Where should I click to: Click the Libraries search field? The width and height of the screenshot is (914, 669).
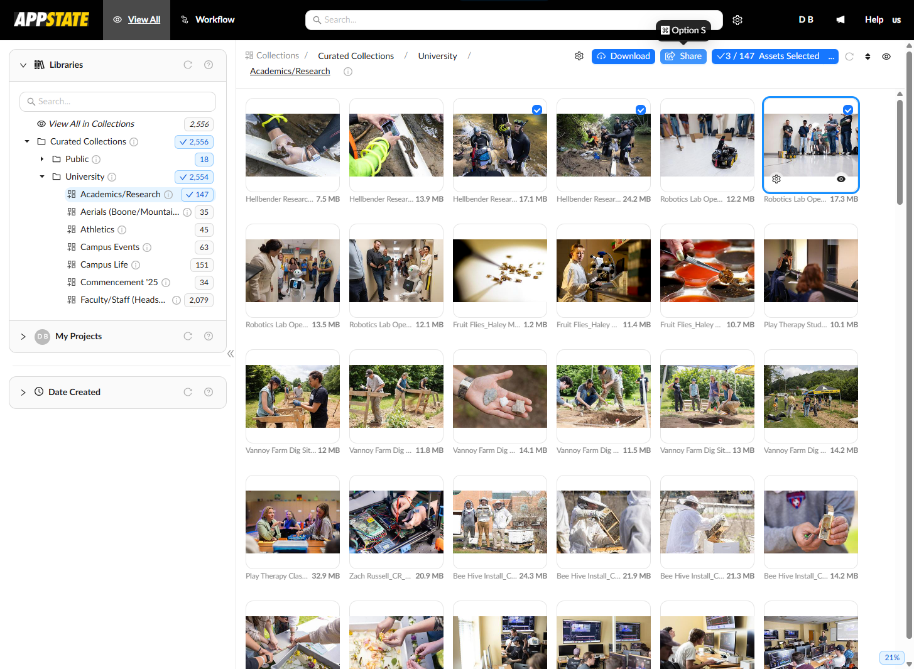pyautogui.click(x=117, y=102)
